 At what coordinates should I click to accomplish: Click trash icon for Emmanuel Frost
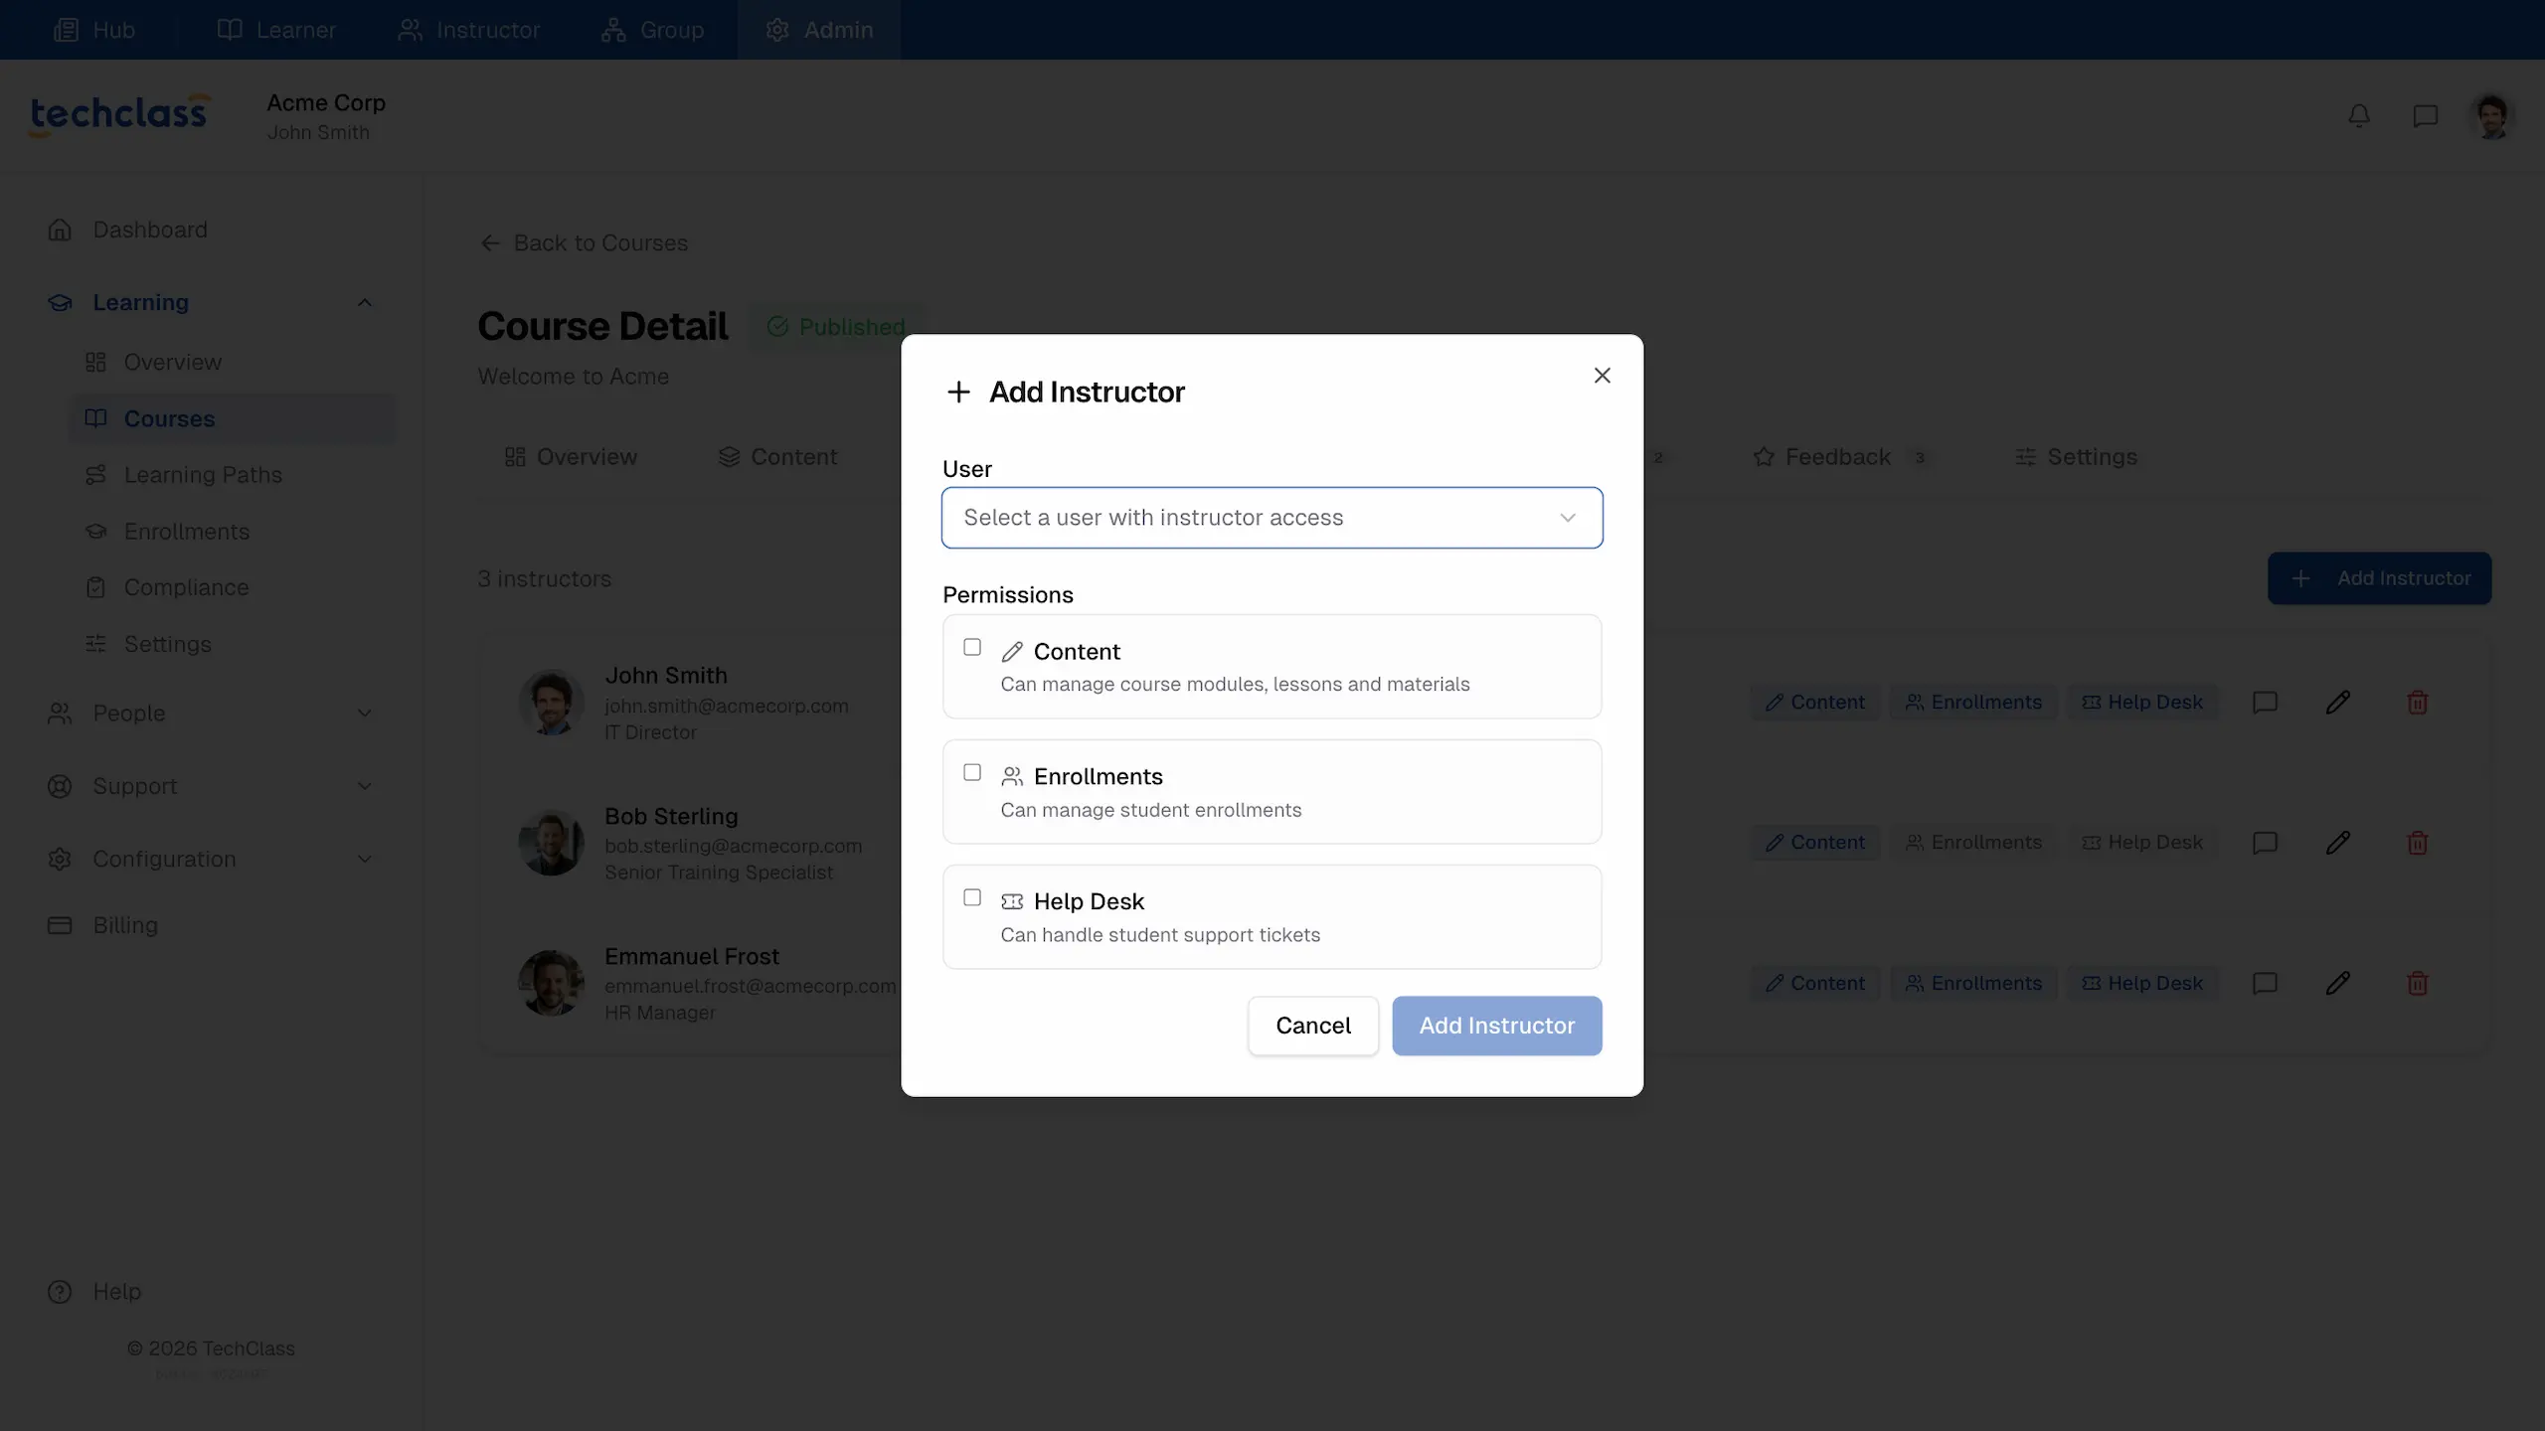(x=2418, y=983)
